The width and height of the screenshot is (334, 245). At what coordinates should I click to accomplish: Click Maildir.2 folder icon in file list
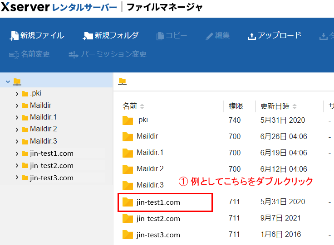click(128, 169)
